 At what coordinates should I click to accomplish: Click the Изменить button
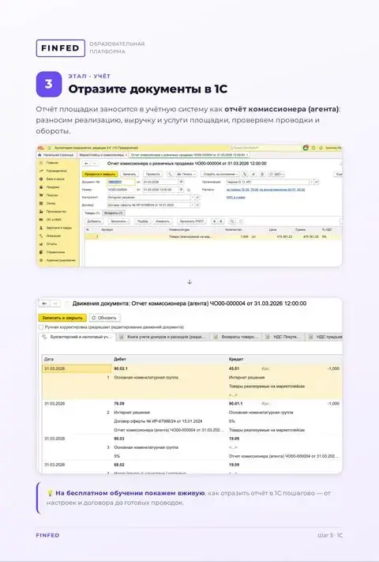pos(163,221)
